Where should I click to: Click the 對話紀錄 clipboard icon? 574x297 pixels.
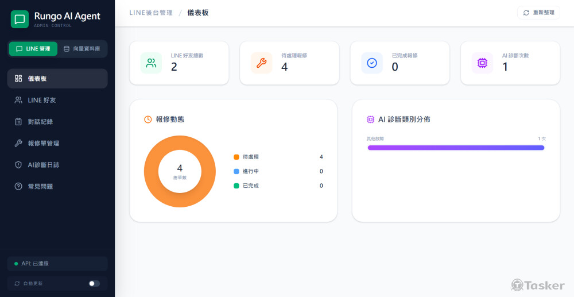(18, 122)
